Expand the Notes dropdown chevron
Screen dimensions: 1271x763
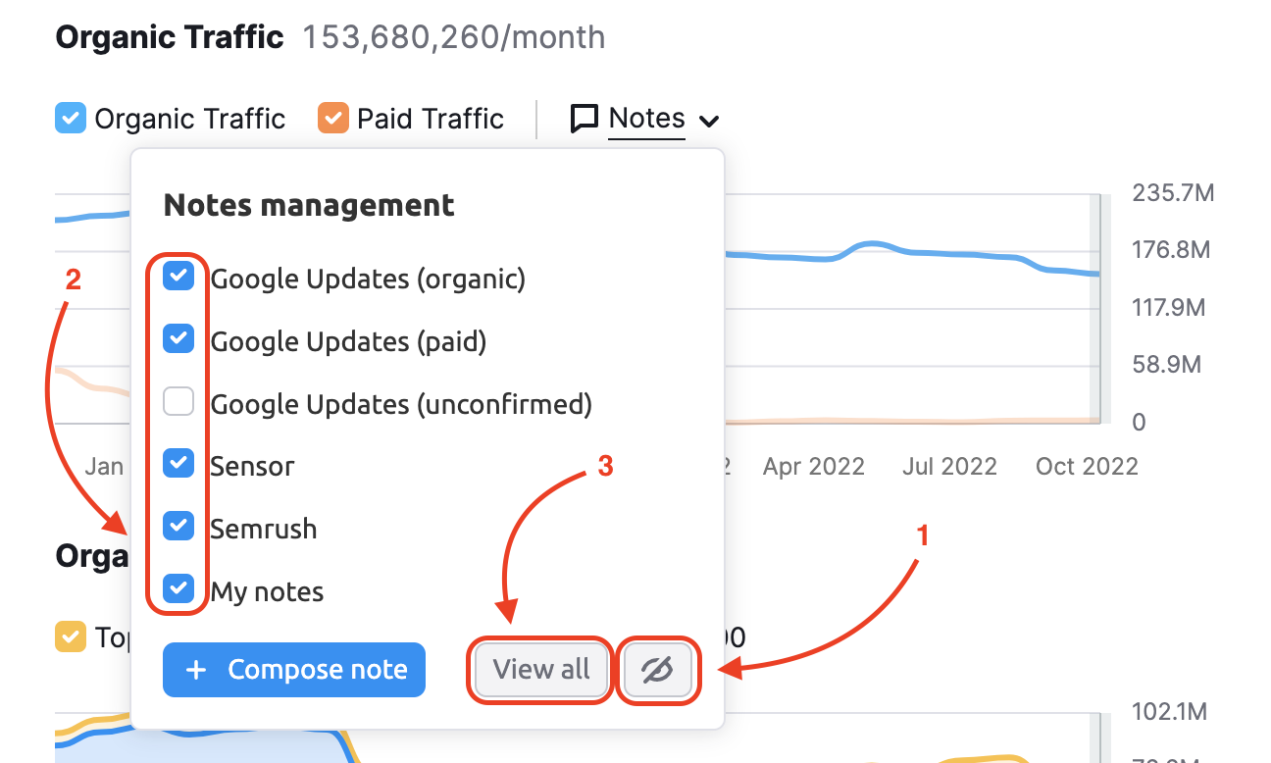point(709,121)
